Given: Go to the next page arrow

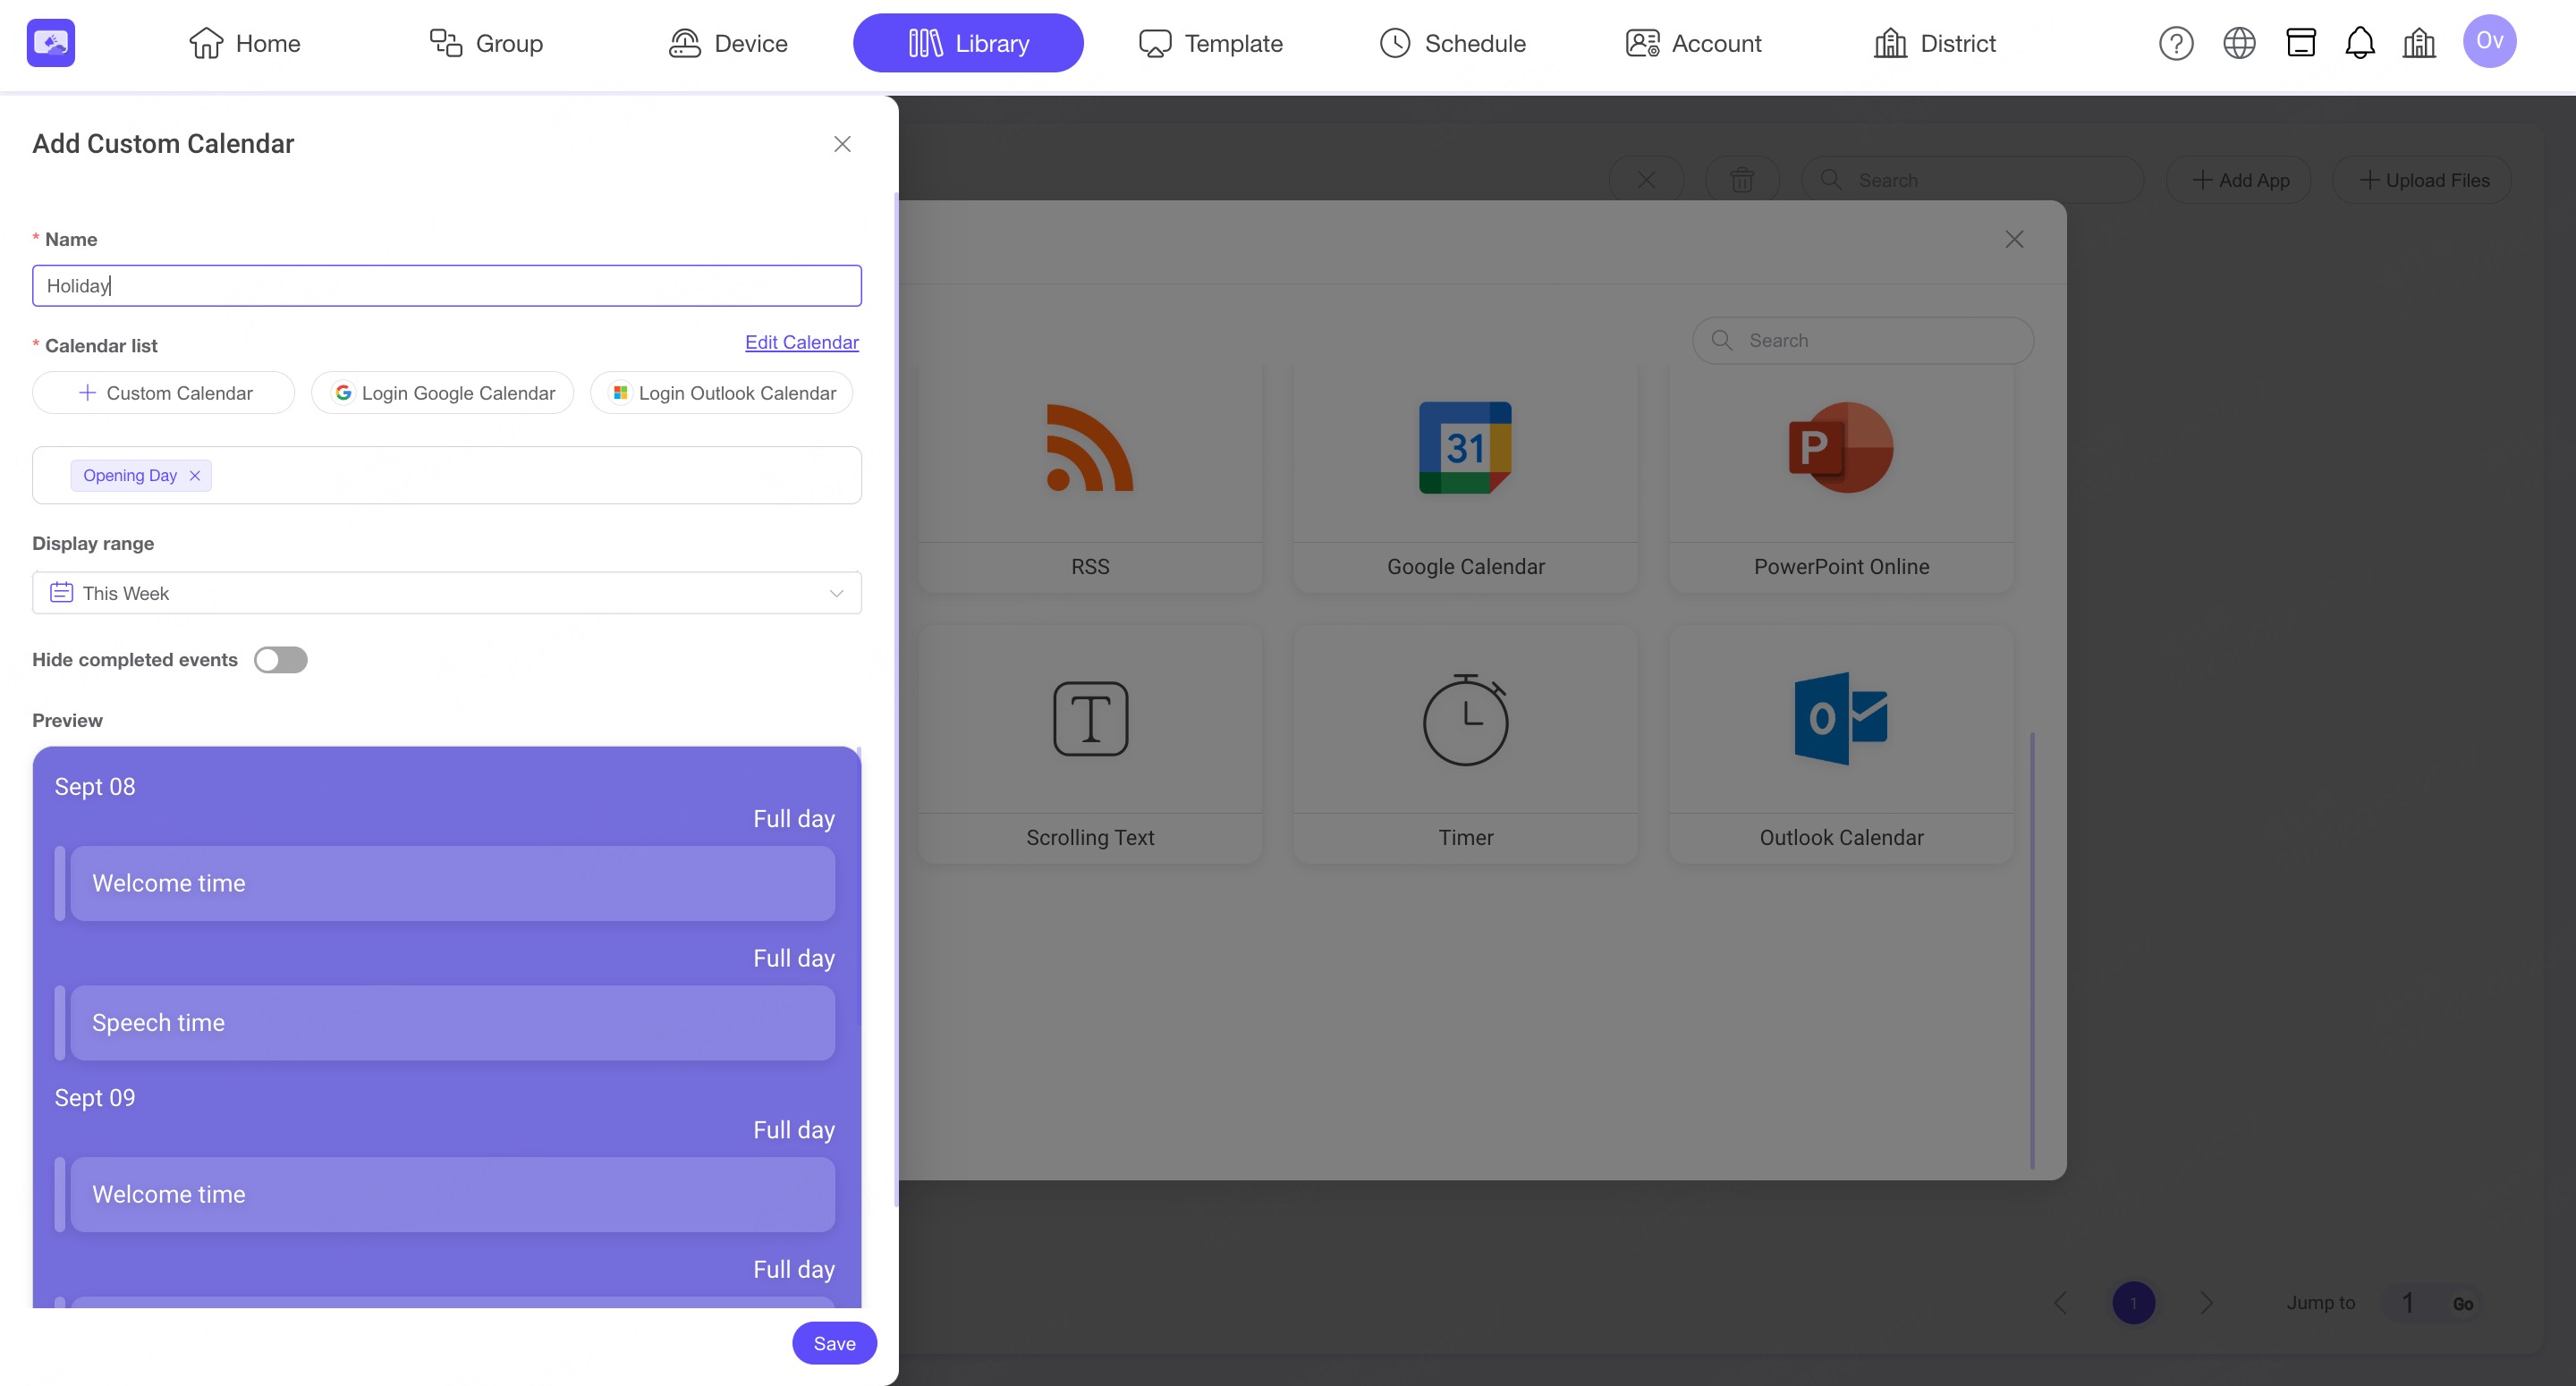Looking at the screenshot, I should pyautogui.click(x=2206, y=1302).
